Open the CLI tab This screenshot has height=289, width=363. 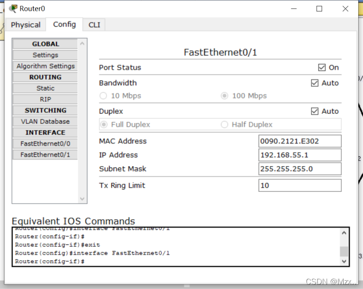coord(94,25)
